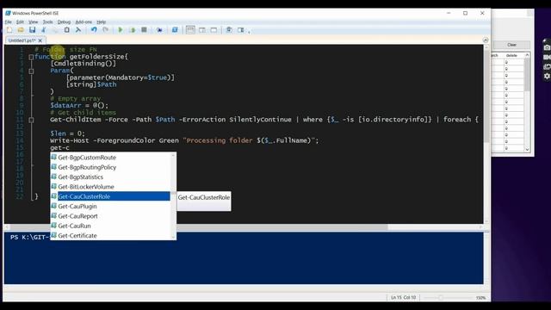The height and width of the screenshot is (310, 551).
Task: Cut the selection using the scissors icon
Action: tap(44, 30)
